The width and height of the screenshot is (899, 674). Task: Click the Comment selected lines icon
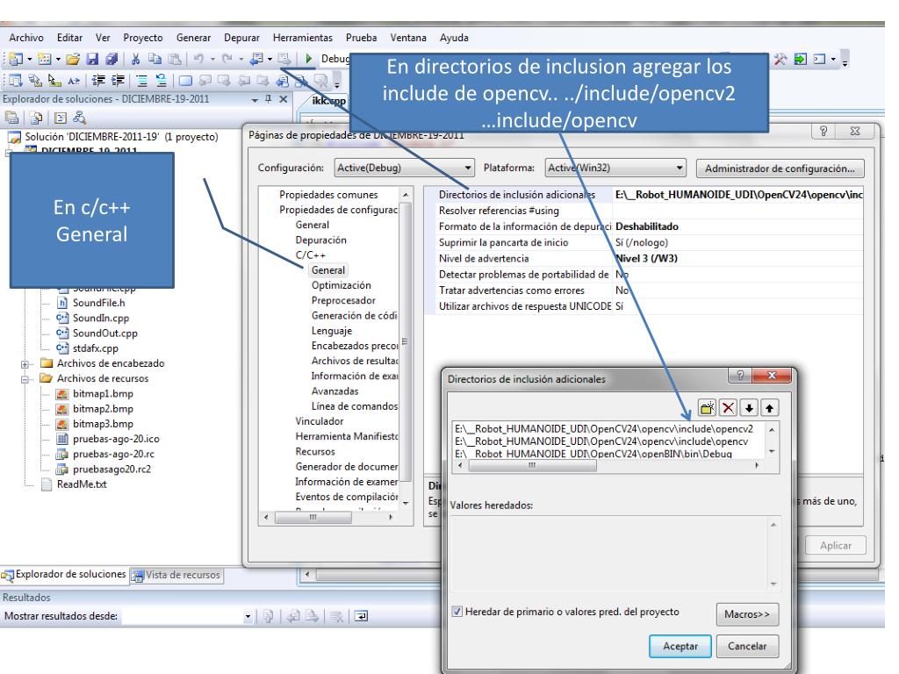(x=141, y=80)
